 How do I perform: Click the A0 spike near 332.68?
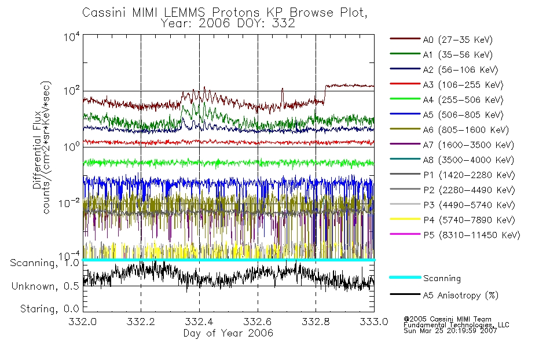click(x=282, y=97)
